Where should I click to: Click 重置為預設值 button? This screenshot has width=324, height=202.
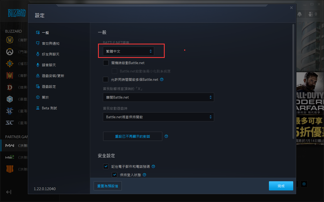tap(108, 186)
